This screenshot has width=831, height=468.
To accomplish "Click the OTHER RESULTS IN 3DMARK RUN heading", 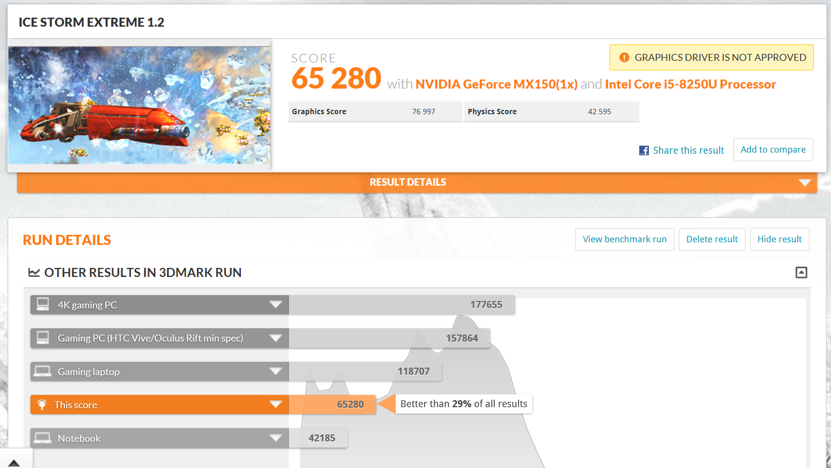I will [143, 273].
